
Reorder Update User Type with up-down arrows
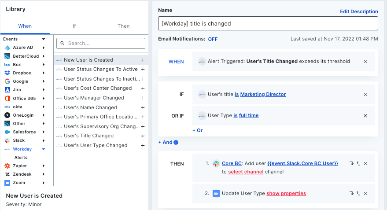(x=358, y=193)
